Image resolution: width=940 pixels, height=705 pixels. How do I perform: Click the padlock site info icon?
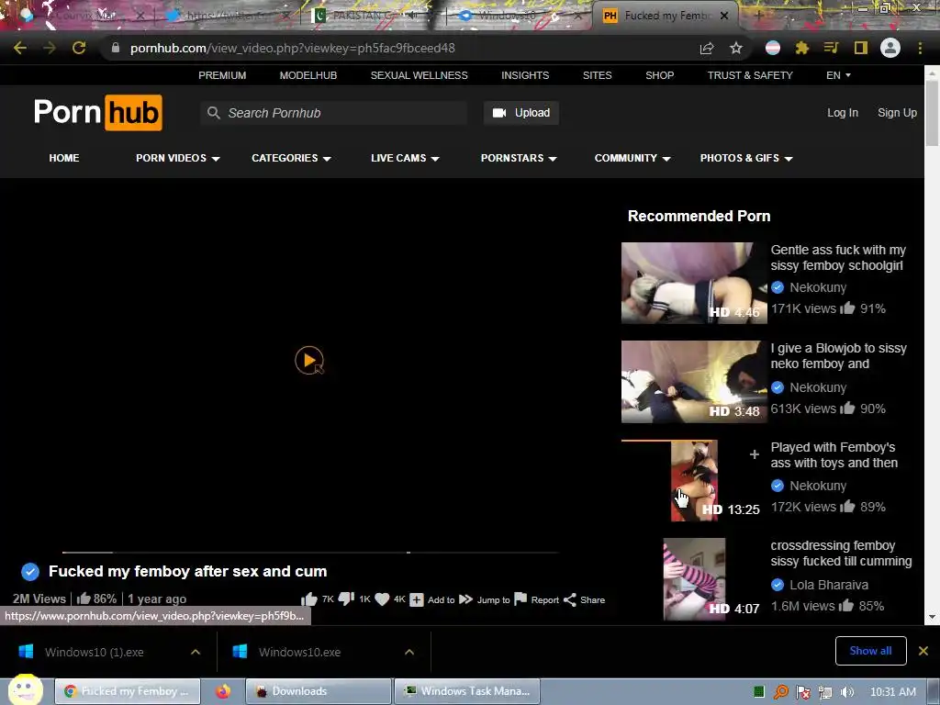(116, 48)
